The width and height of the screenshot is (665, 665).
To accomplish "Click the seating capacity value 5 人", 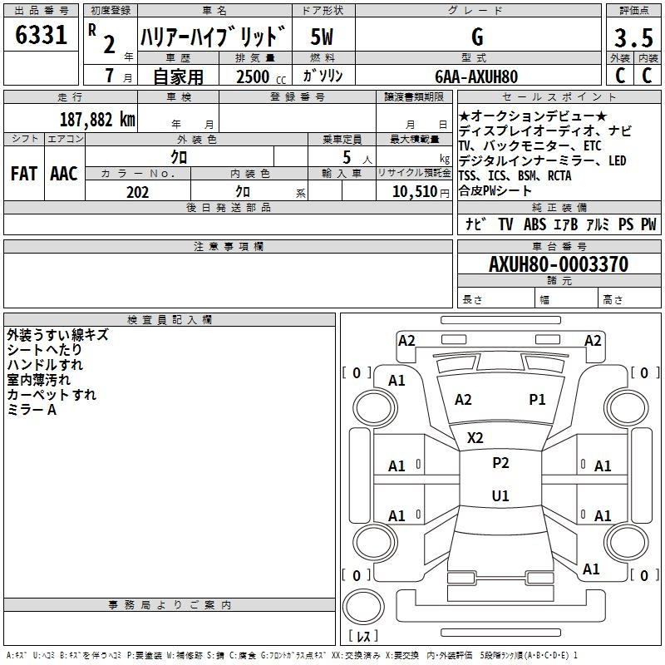I will coord(357,158).
